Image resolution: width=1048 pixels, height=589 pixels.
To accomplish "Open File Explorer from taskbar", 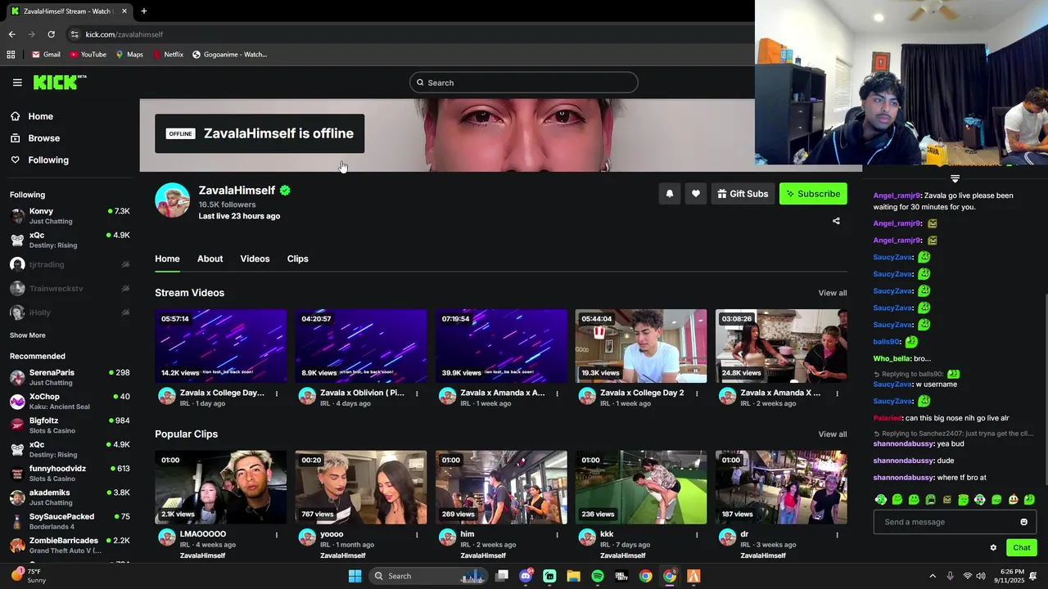I will (573, 576).
